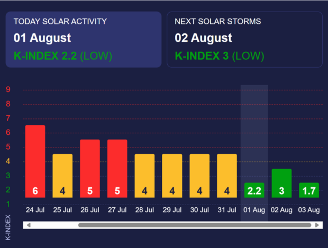Click the horizontal scrollbar thumb

[195, 225]
